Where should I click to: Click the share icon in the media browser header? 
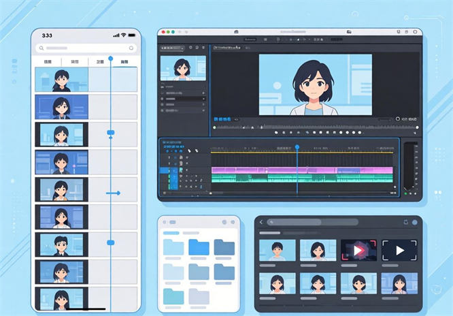[405, 222]
